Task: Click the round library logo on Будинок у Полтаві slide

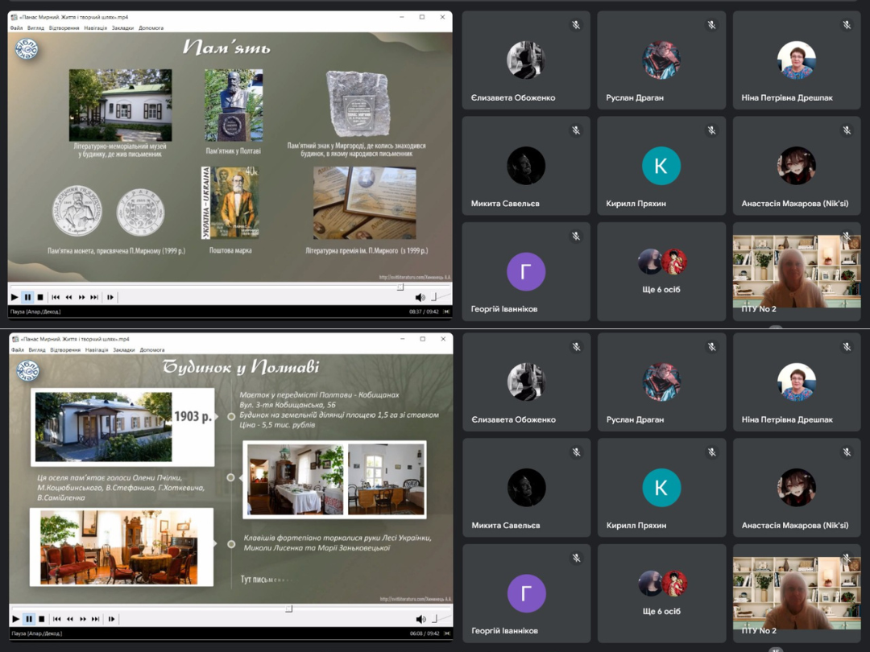Action: pos(27,370)
